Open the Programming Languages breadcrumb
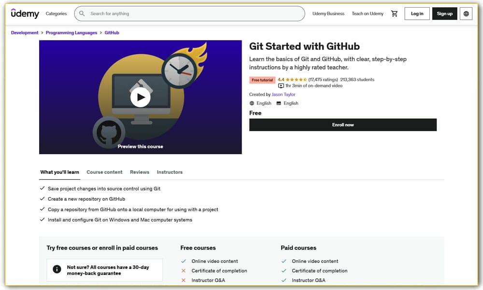The height and width of the screenshot is (290, 483). (71, 32)
